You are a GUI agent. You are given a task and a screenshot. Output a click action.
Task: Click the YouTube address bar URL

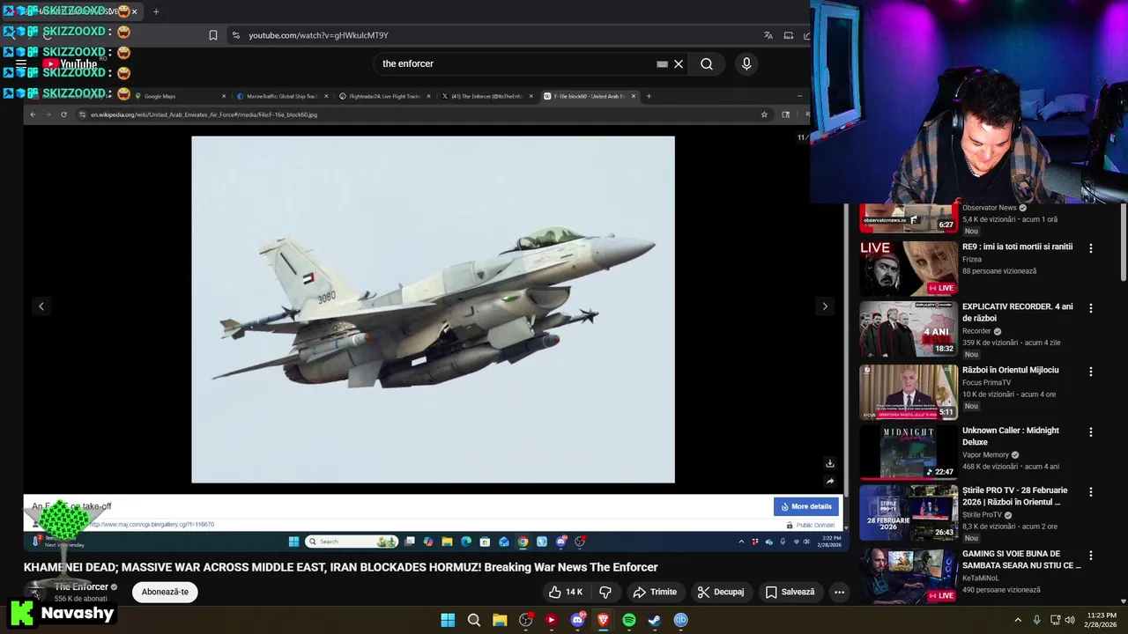(318, 35)
